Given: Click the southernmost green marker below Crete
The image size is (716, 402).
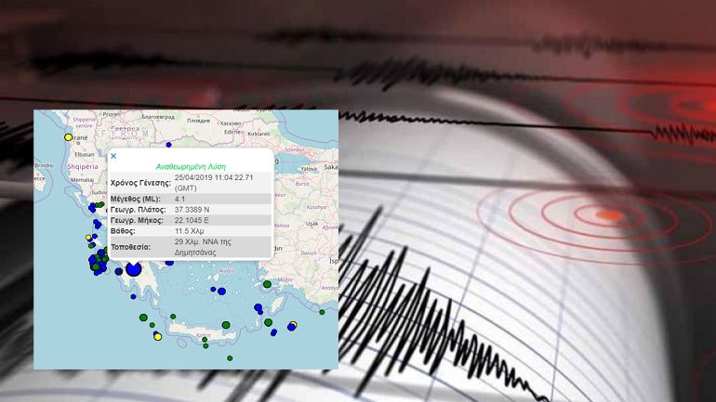Looking at the screenshot, I should click(230, 358).
